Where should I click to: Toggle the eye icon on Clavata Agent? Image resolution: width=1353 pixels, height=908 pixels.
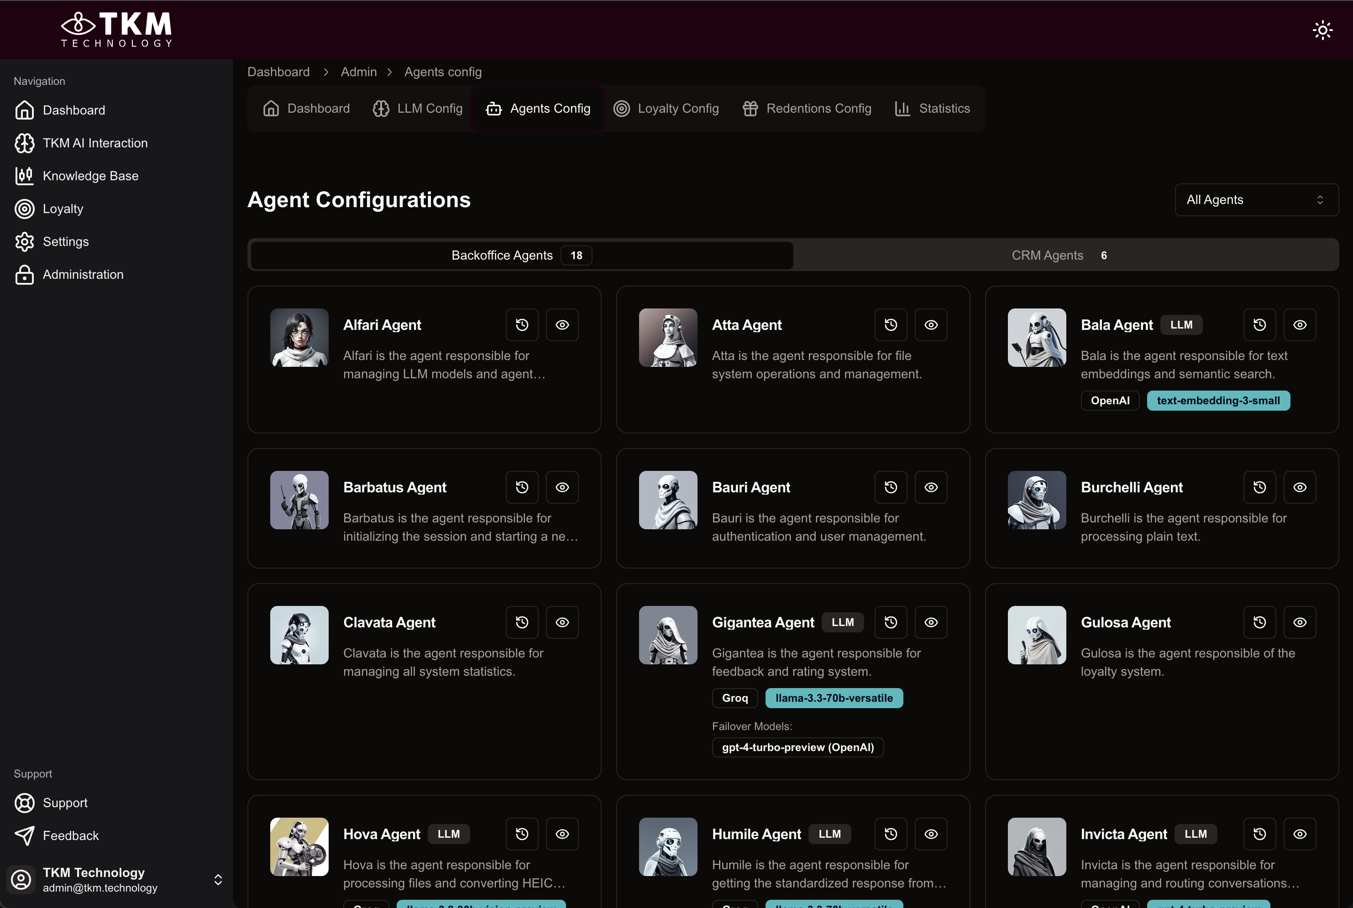click(x=562, y=622)
